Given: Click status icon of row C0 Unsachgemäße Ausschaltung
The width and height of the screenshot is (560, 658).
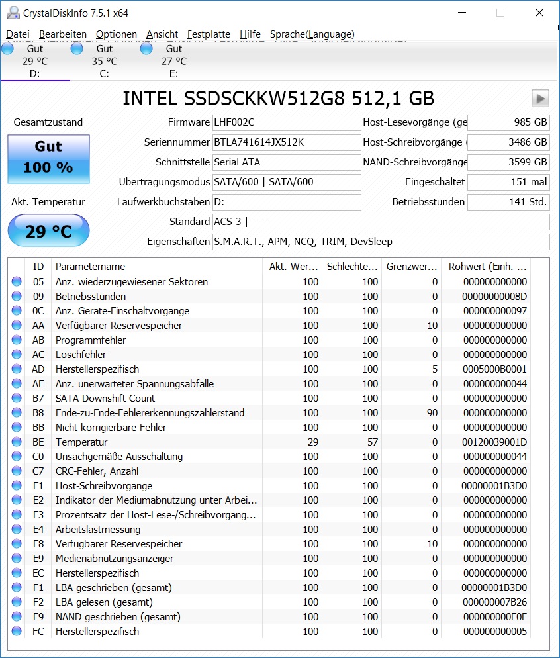Looking at the screenshot, I should tap(17, 456).
